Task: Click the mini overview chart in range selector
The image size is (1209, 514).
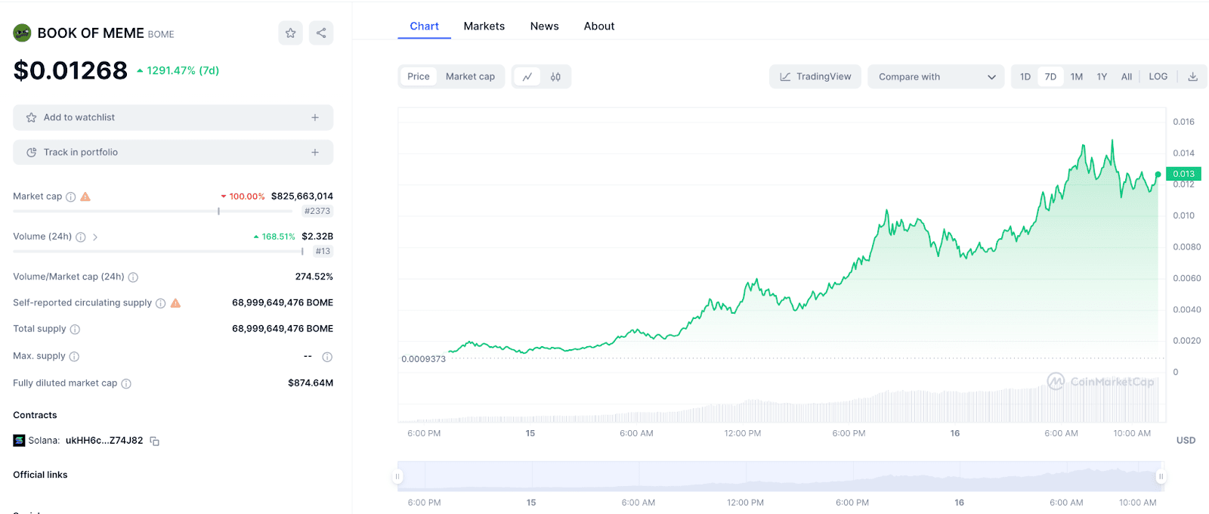Action: click(x=779, y=476)
